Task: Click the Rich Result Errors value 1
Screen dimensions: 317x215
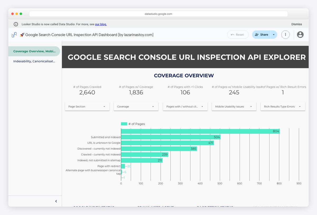Action: [283, 93]
